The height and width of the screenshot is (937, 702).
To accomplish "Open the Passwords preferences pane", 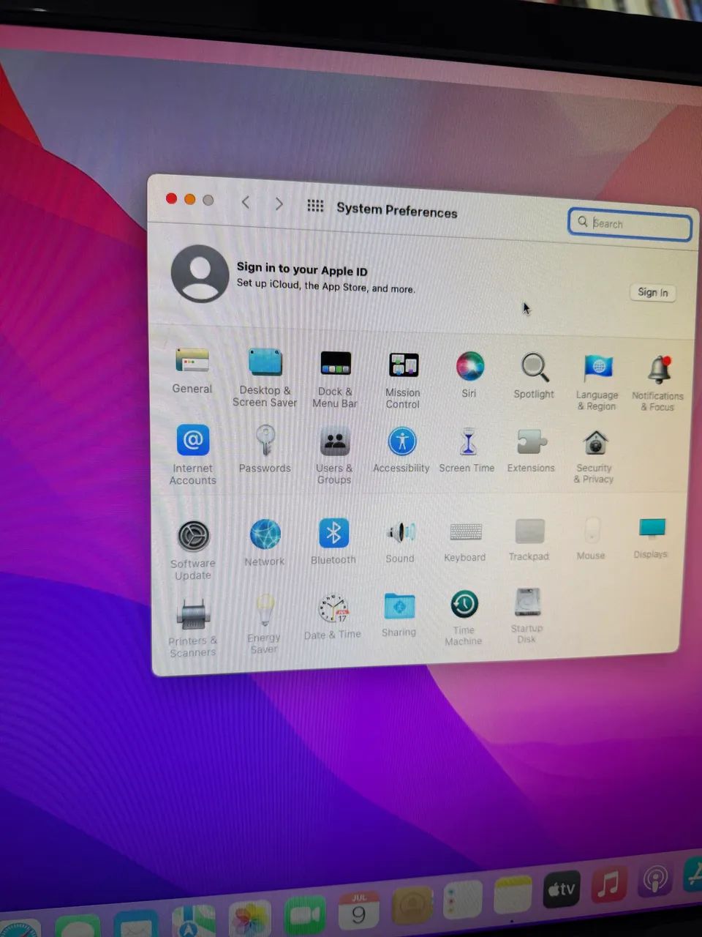I will (x=265, y=449).
